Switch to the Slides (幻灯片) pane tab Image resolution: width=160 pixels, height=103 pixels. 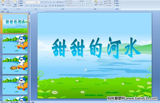(x=3, y=12)
